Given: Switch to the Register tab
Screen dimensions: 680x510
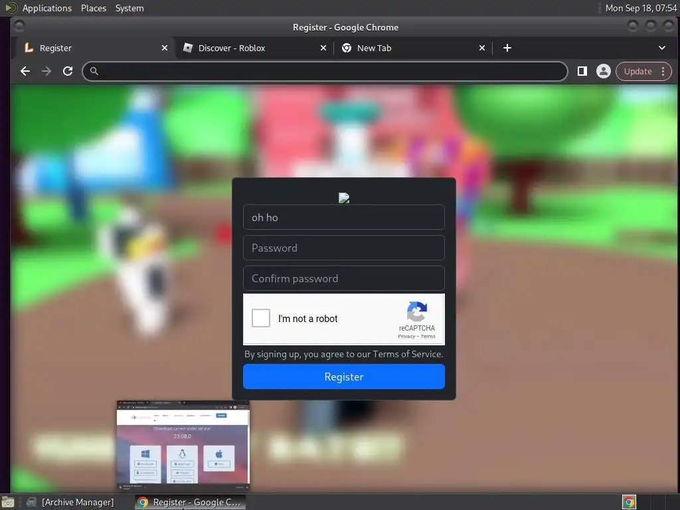Looking at the screenshot, I should click(96, 48).
